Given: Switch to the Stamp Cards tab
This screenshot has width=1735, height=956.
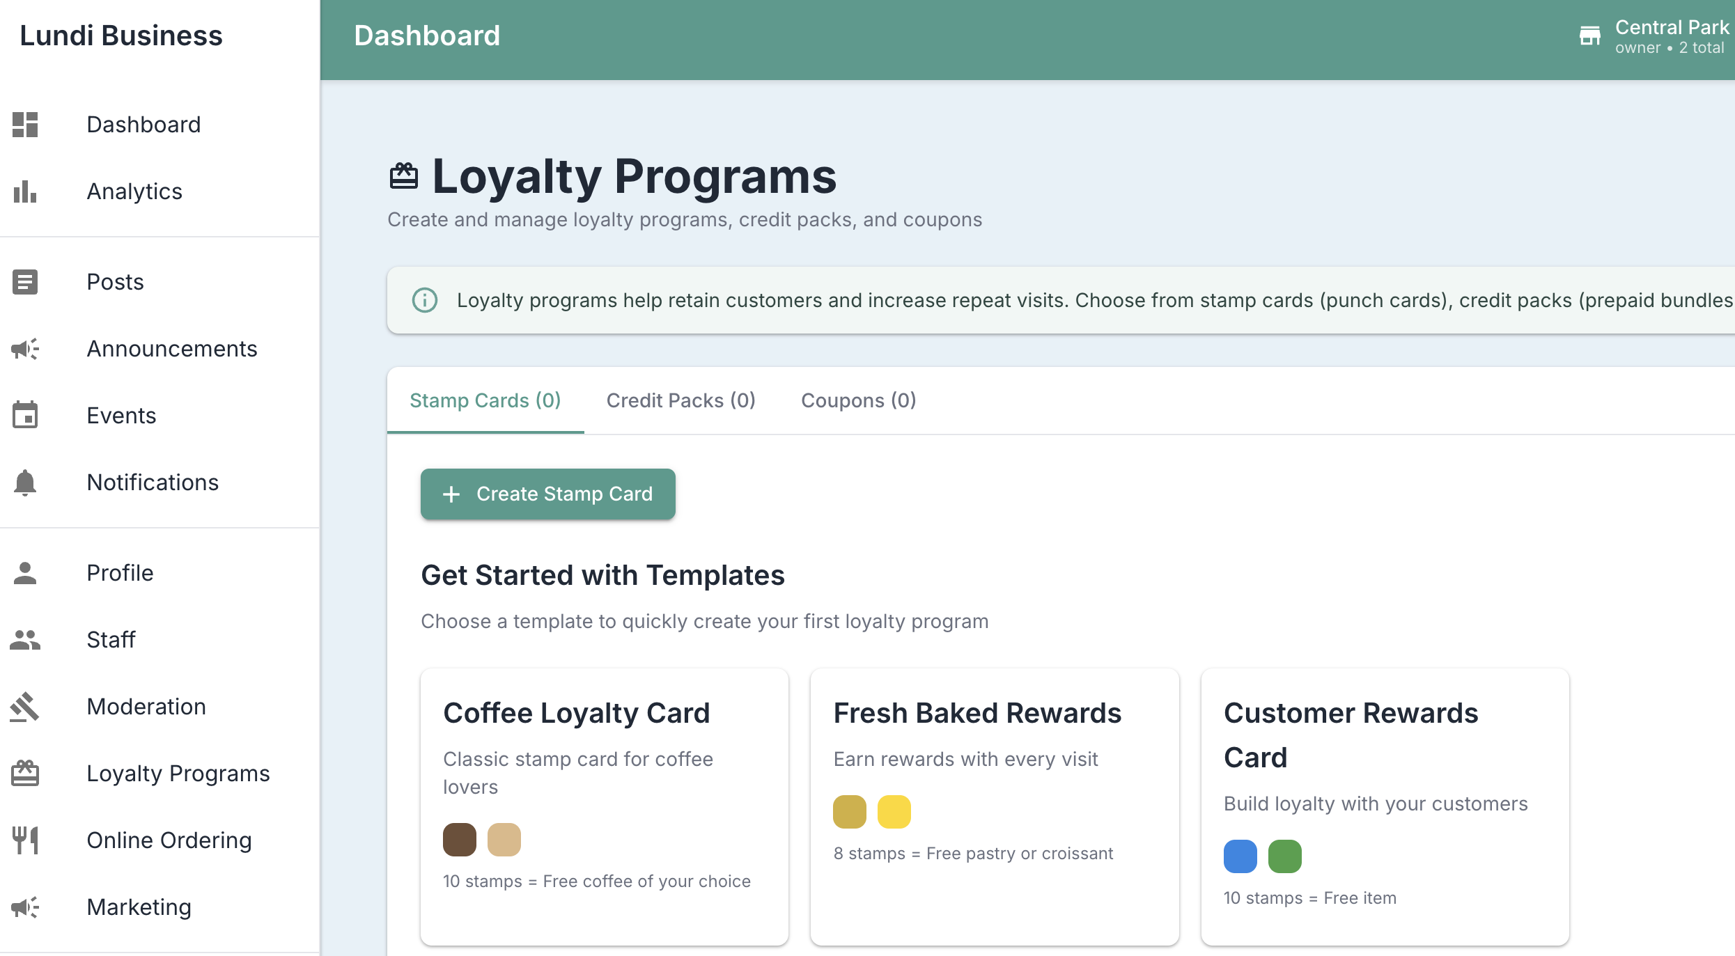Looking at the screenshot, I should pyautogui.click(x=485, y=400).
